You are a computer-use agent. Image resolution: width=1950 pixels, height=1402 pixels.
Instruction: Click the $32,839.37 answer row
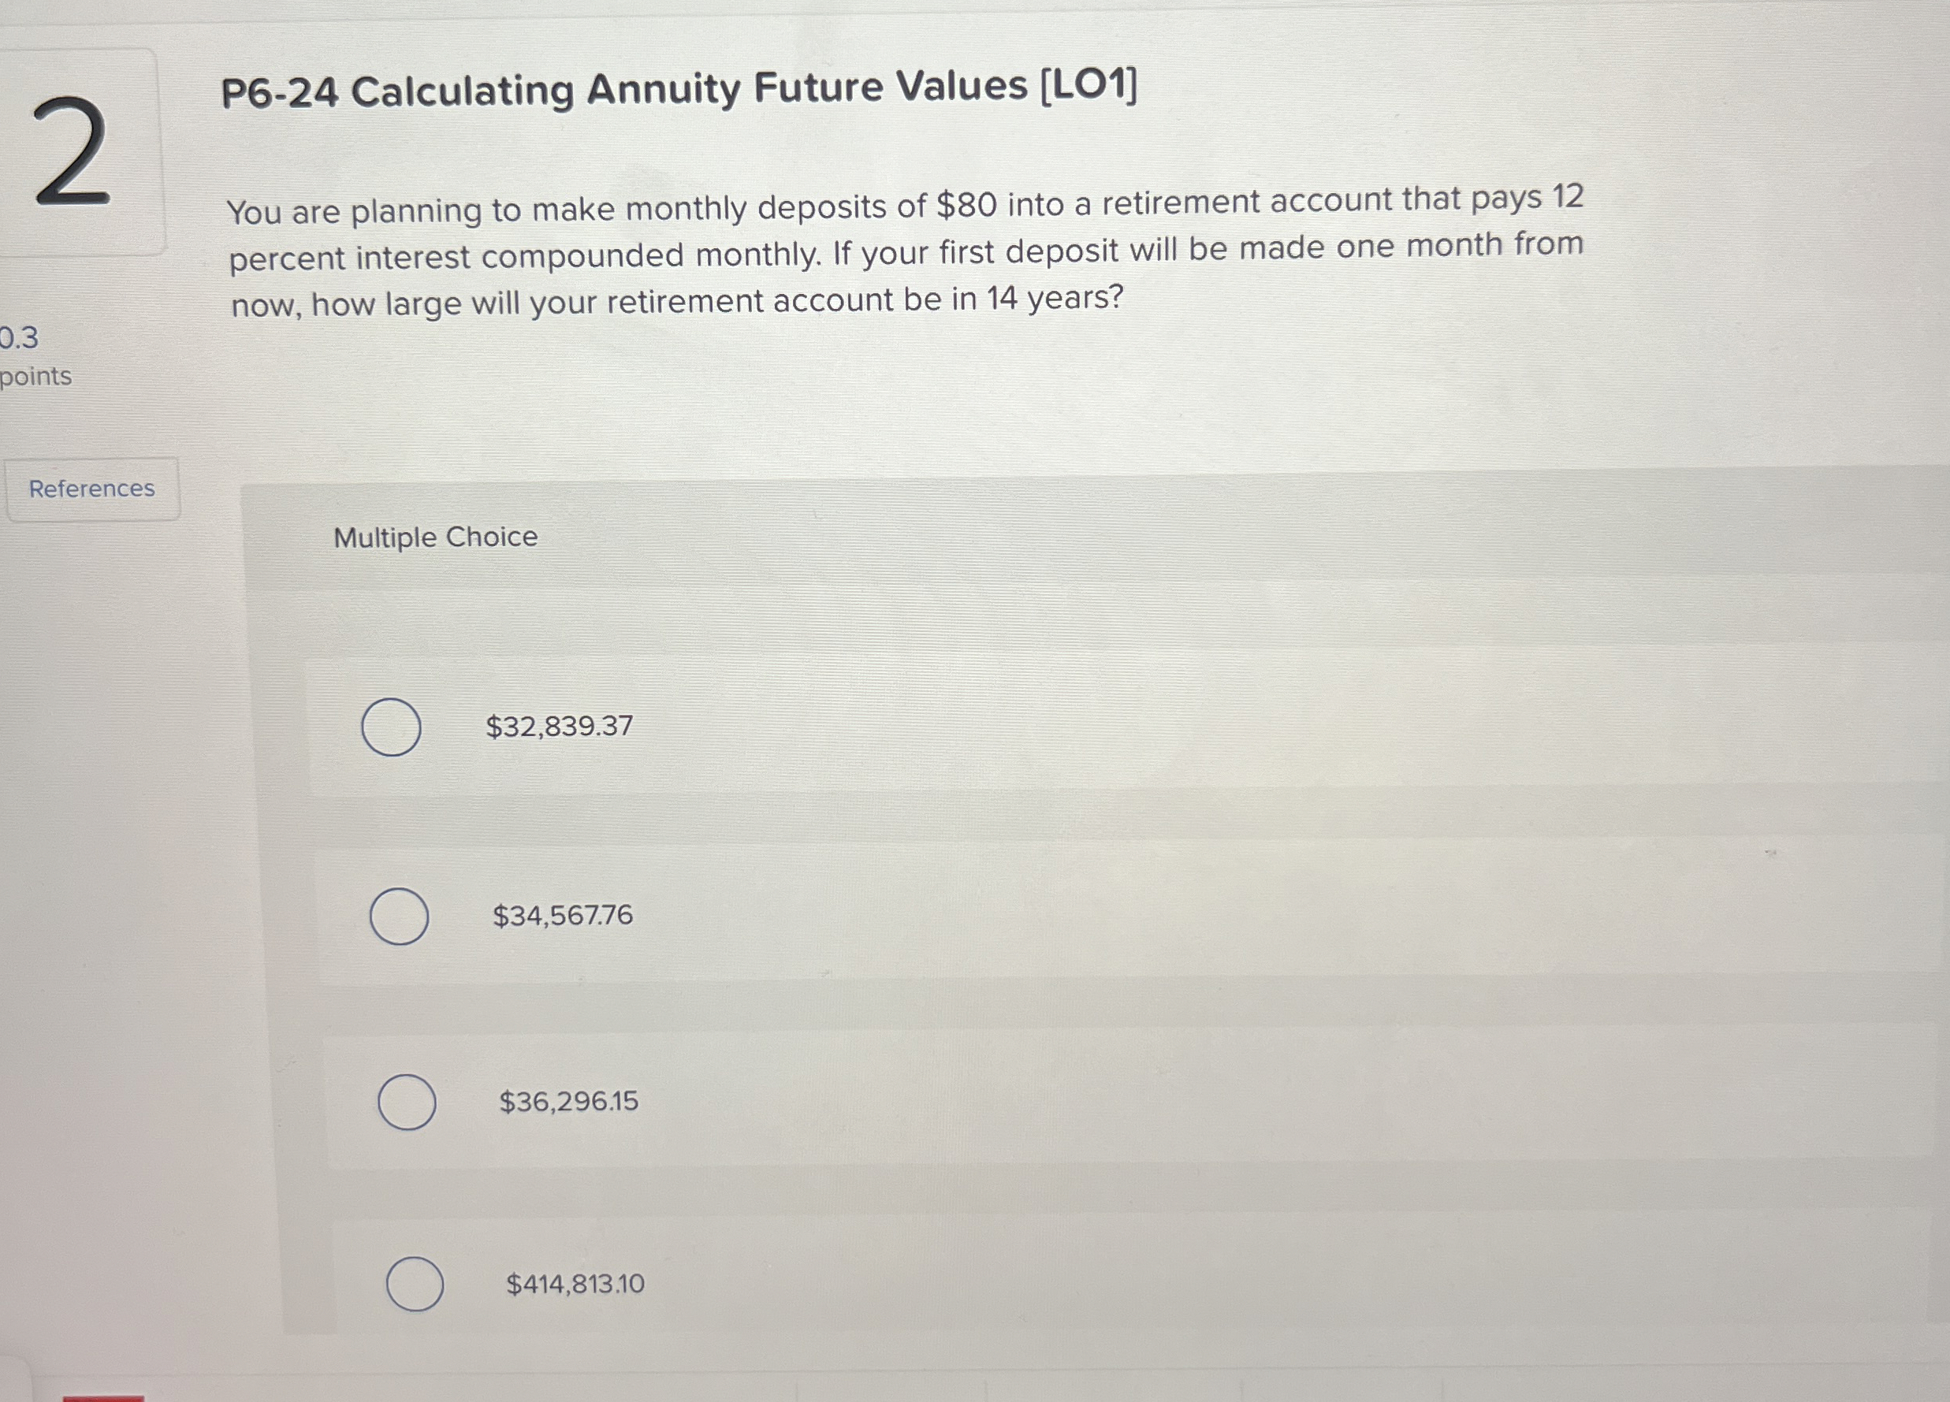point(560,727)
